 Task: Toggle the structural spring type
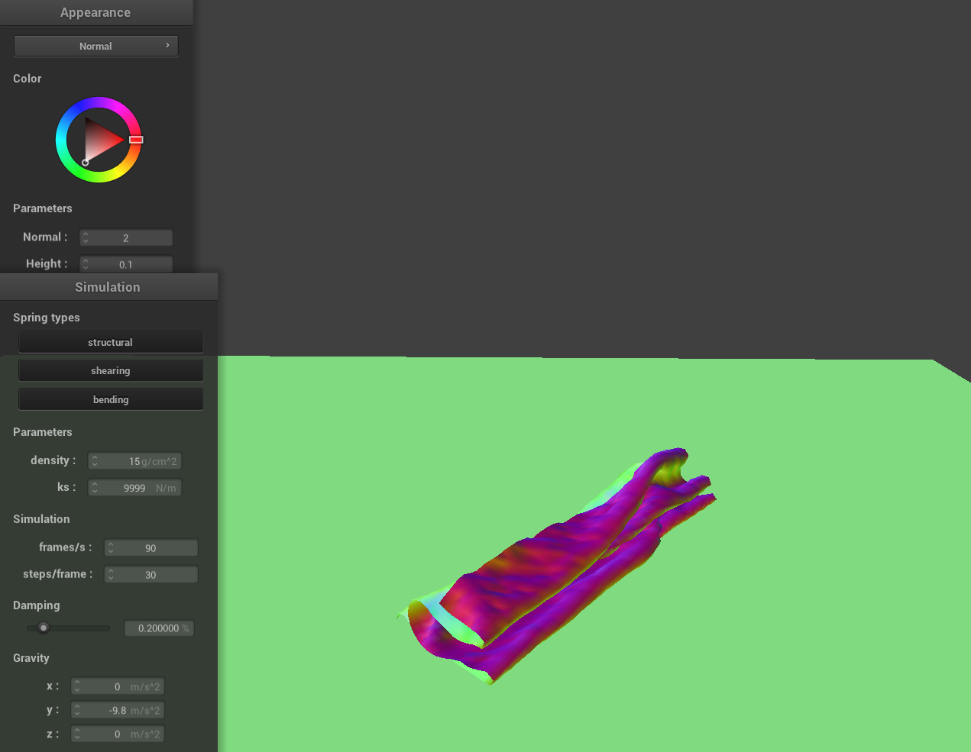[x=111, y=342]
